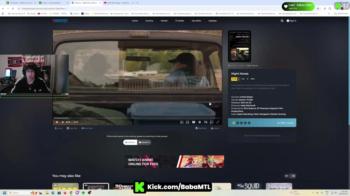Expand the browser tab search dropdown
This screenshot has width=350, height=196.
[x=2, y=3]
